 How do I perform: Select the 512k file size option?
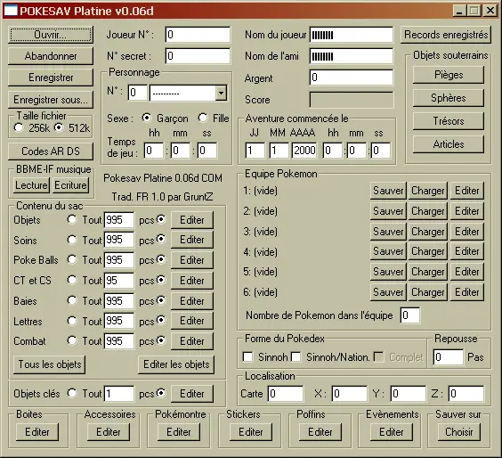click(x=59, y=127)
